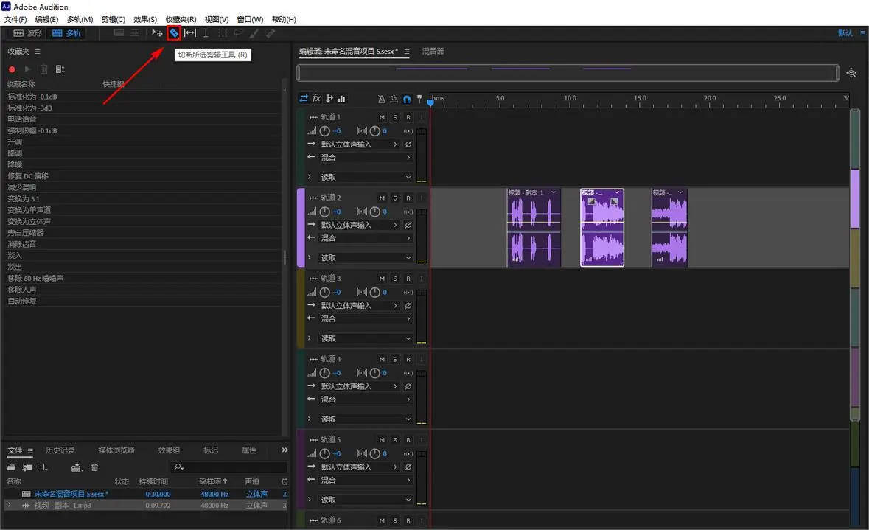The height and width of the screenshot is (530, 869).
Task: Click the zoom navigator icon at right
Action: coord(851,73)
